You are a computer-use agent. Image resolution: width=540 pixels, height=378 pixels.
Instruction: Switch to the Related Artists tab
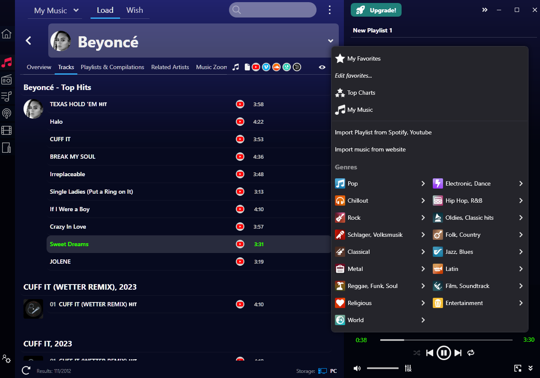pyautogui.click(x=170, y=67)
